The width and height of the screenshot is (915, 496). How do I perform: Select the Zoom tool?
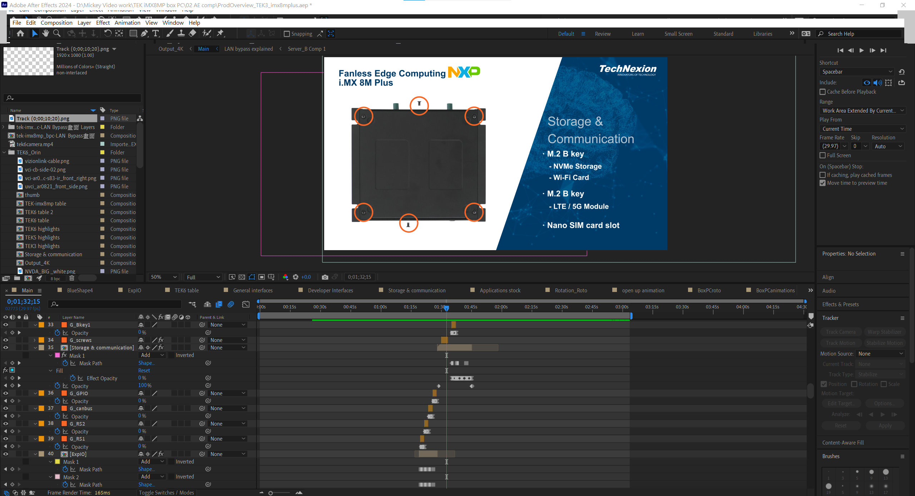click(57, 33)
